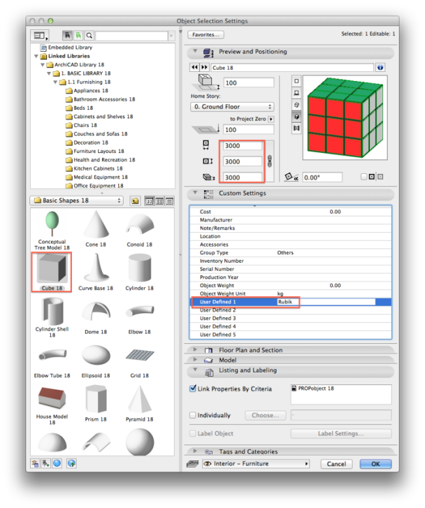
Task: Select the 2D symbol preview icon
Action: coord(296,81)
